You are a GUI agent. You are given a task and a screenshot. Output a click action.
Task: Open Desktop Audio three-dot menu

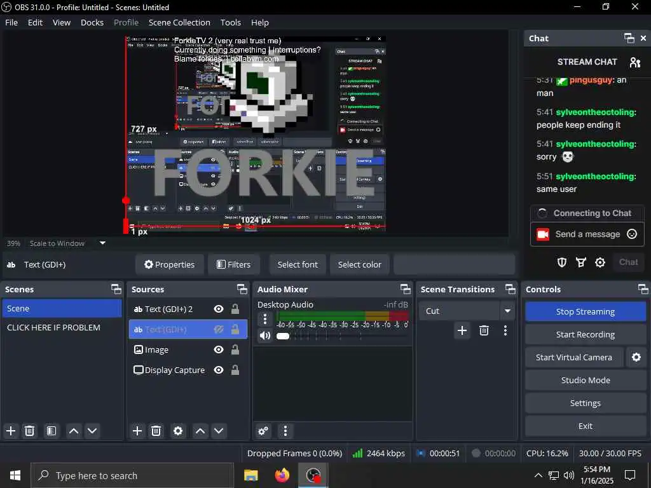265,319
